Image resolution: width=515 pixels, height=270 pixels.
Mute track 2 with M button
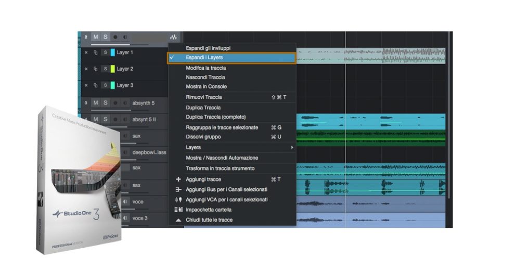pyautogui.click(x=95, y=37)
